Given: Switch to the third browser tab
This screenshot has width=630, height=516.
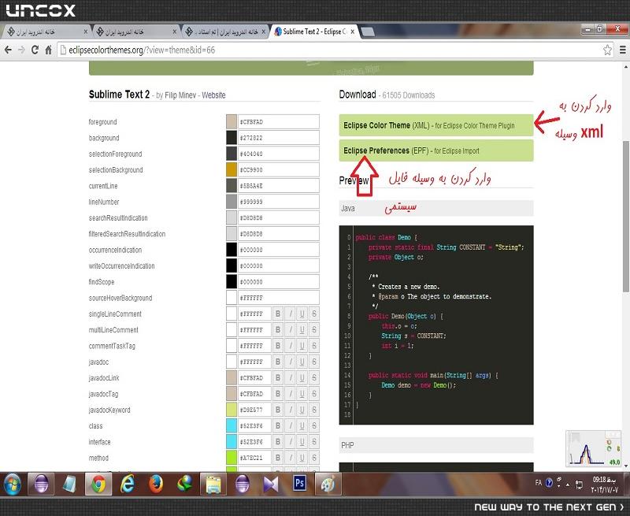Looking at the screenshot, I should click(225, 32).
